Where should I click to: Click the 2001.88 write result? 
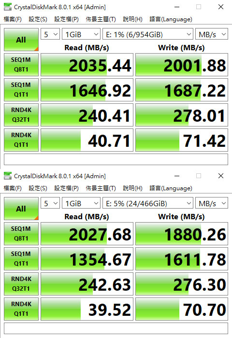pos(182,65)
